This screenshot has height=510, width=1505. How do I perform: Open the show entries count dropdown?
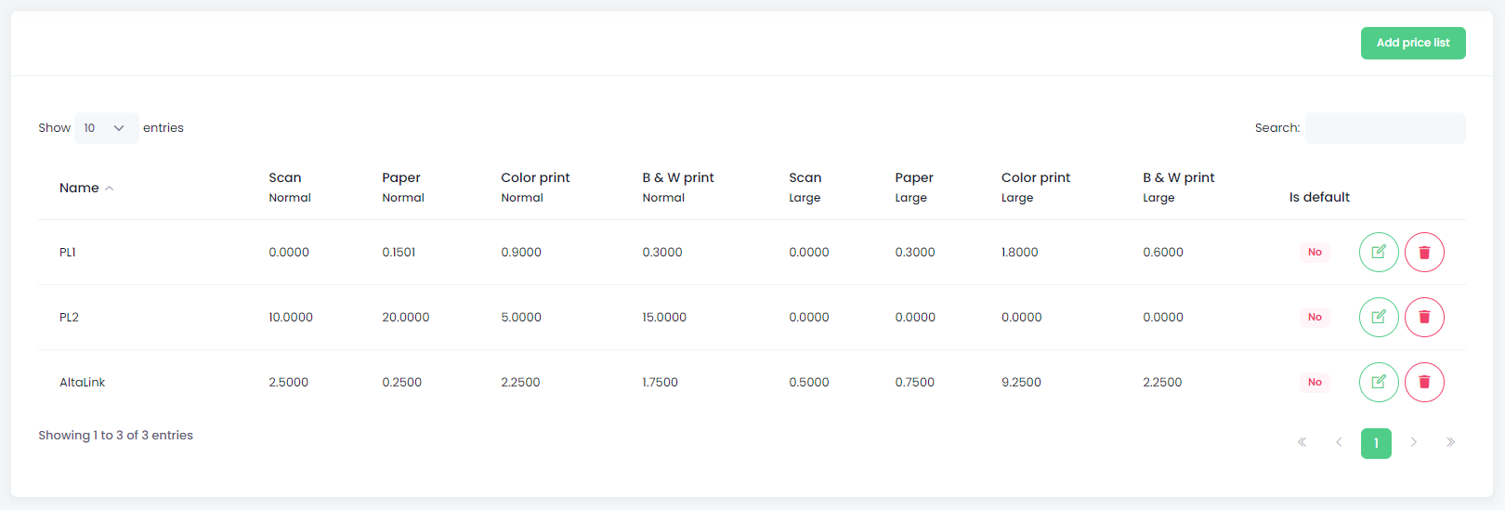106,128
